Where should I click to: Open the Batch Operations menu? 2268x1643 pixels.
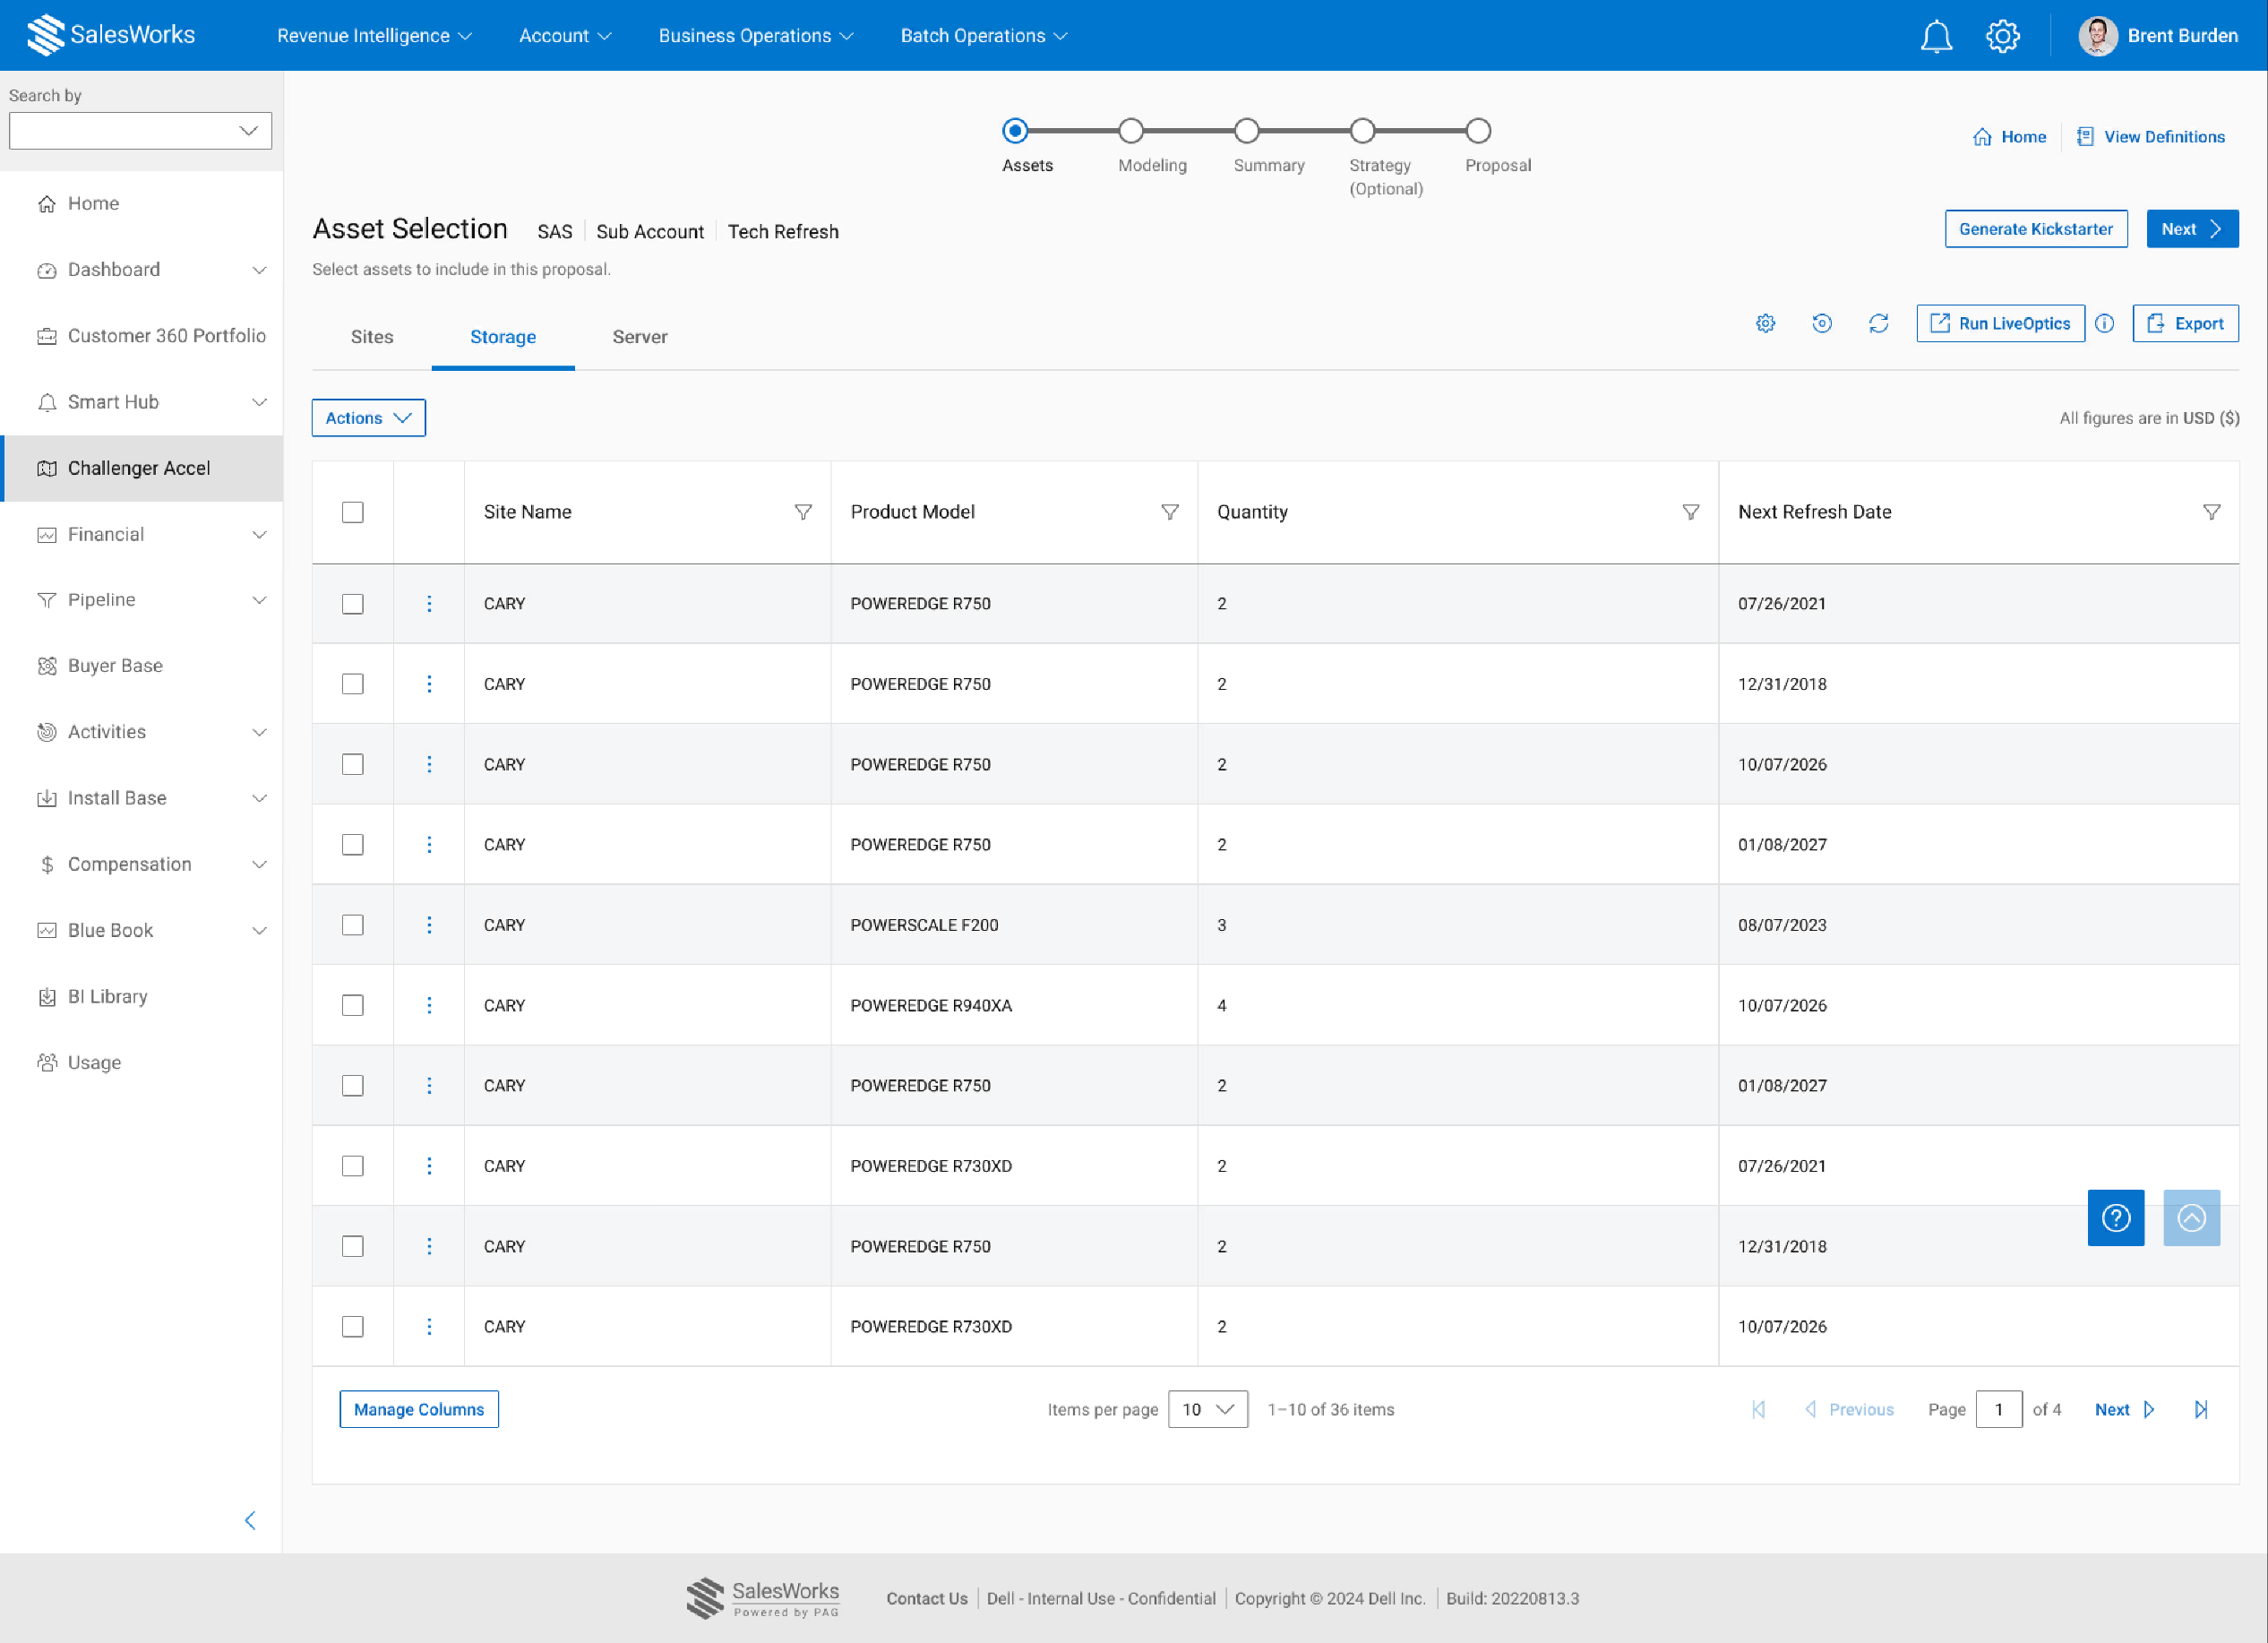(x=984, y=36)
